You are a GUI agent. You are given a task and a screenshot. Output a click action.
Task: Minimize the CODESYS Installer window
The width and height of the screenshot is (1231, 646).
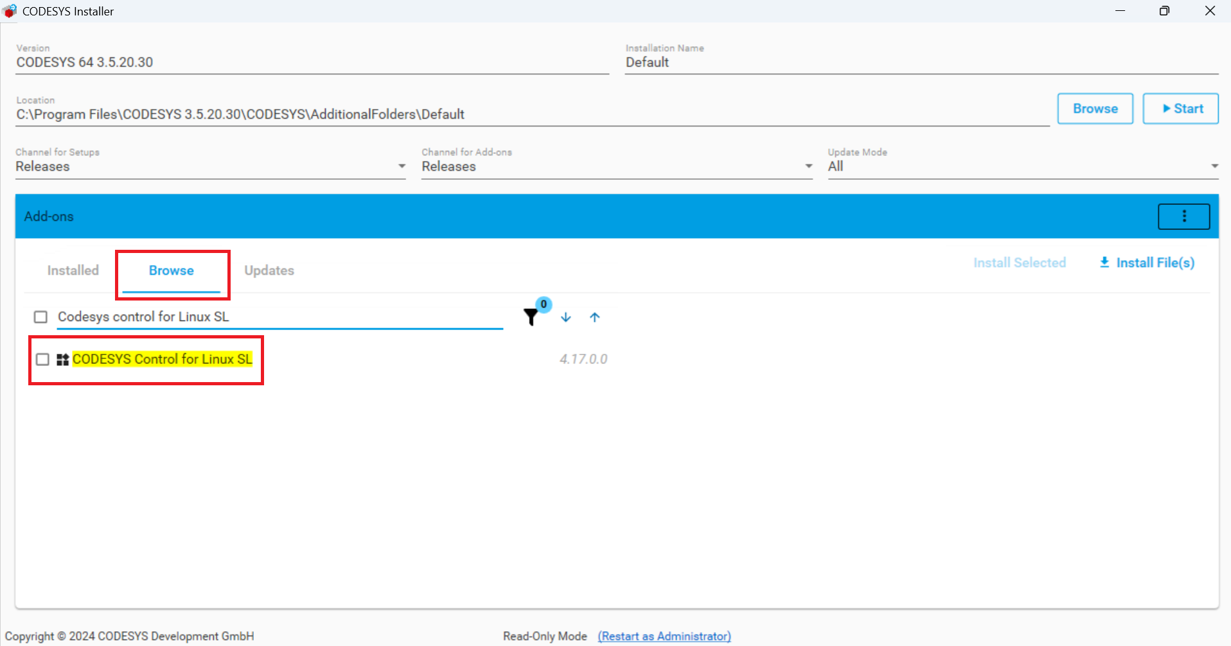[x=1120, y=11]
